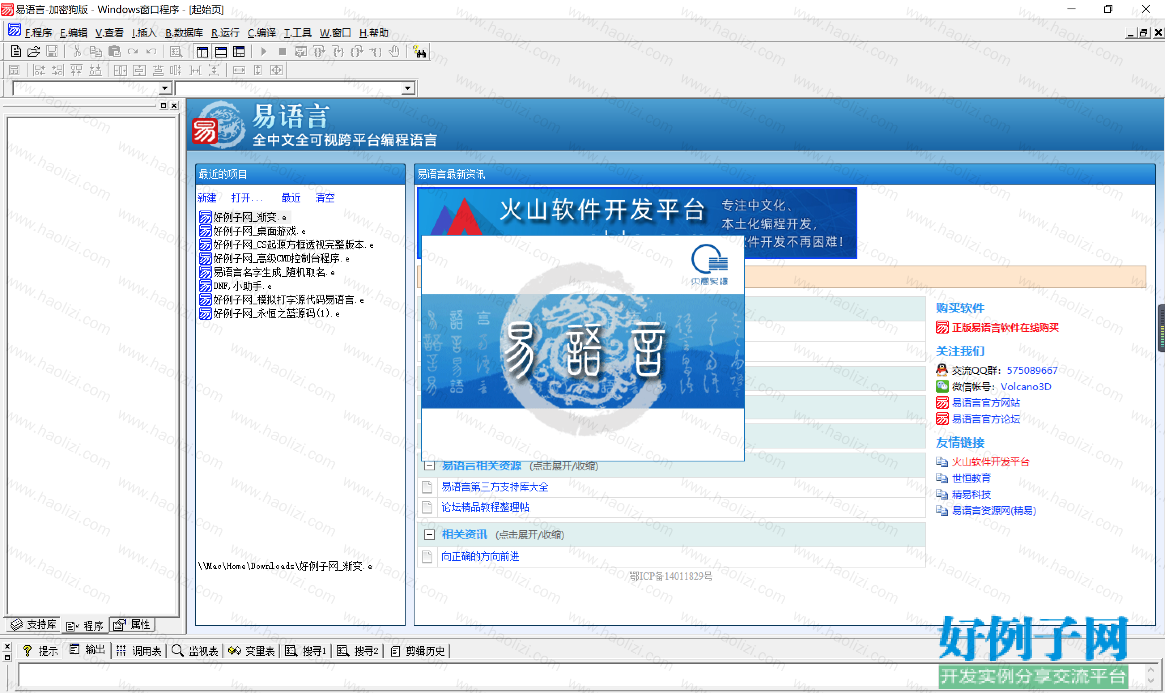Screen dimensions: 1165x693
Task: Click the align-right edges layout icon
Action: [x=58, y=70]
